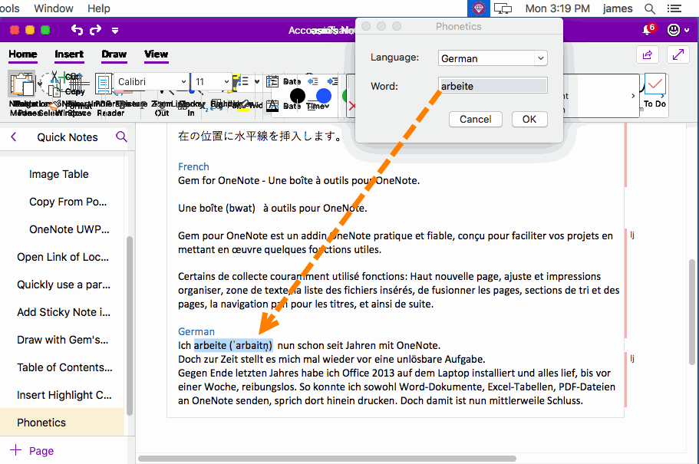699x464 pixels.
Task: Click Cancel in the Phonetics dialog
Action: pos(475,119)
